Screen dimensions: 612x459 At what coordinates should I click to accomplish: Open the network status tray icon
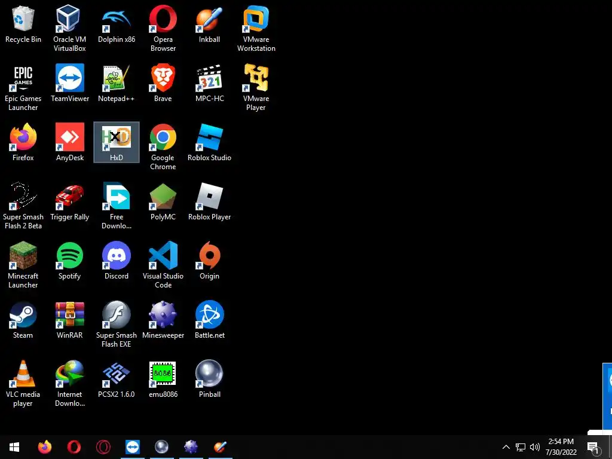[521, 447]
